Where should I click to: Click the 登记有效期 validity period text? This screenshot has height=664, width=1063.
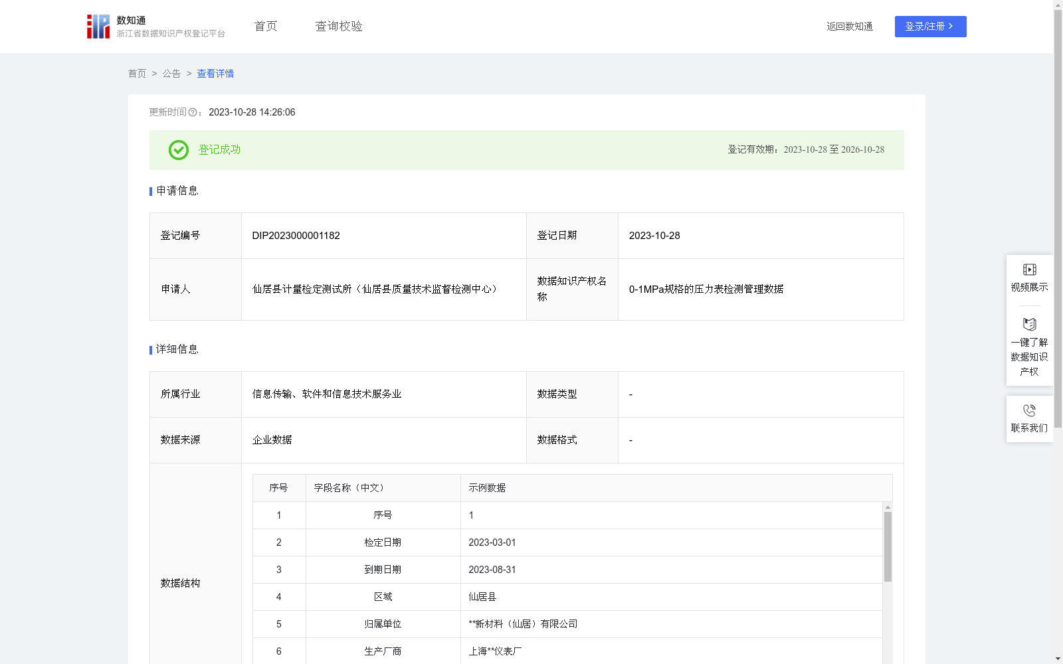(x=806, y=150)
